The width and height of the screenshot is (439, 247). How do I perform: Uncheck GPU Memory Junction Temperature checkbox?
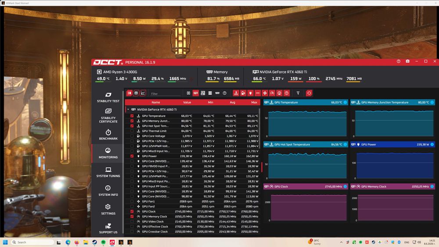(132, 121)
